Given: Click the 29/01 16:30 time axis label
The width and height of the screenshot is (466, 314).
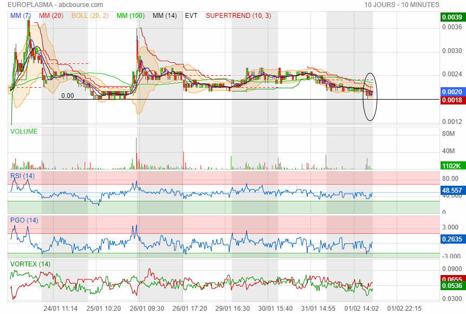Looking at the screenshot, I should point(232,309).
